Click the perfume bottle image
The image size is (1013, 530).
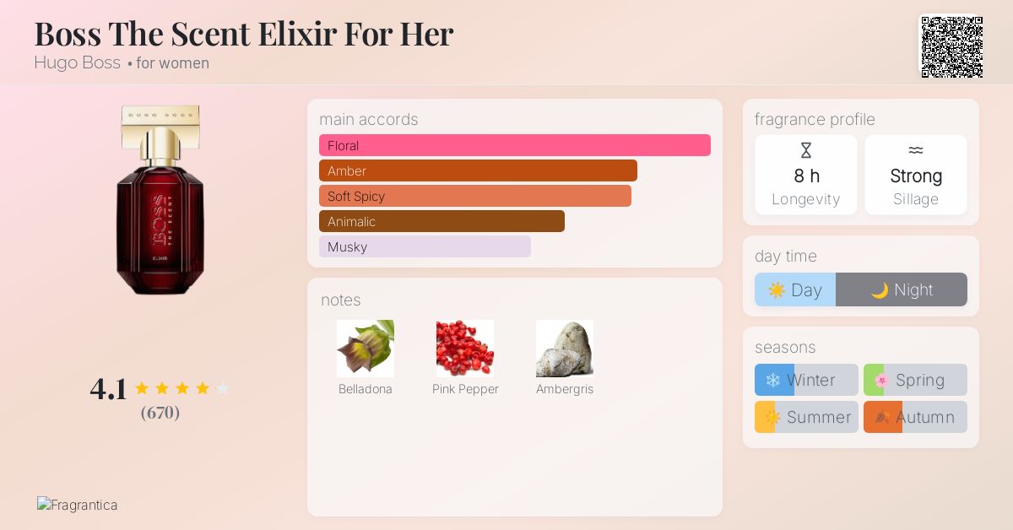(160, 200)
